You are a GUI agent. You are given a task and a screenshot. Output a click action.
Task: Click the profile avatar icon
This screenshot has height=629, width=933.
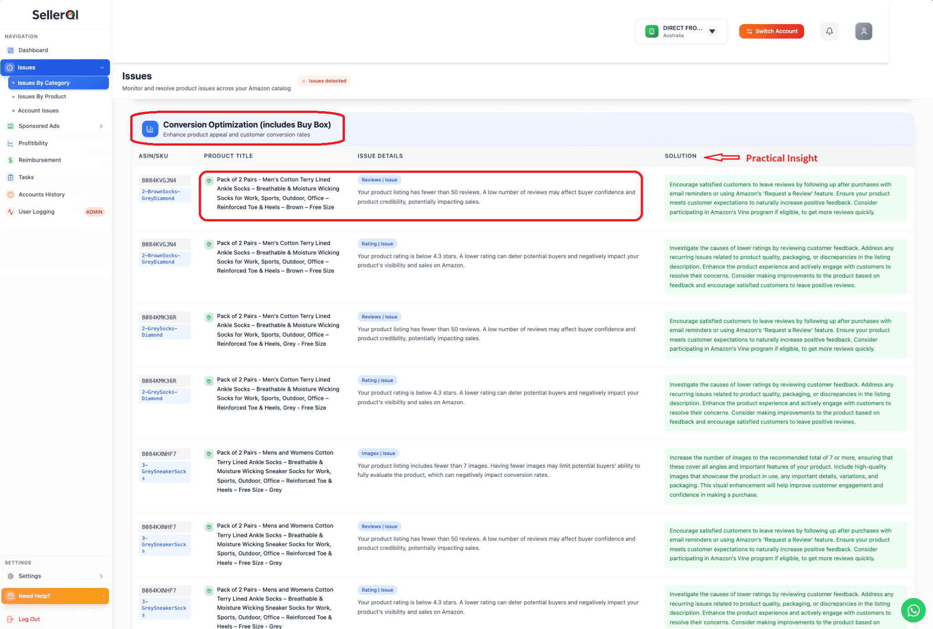(x=864, y=31)
